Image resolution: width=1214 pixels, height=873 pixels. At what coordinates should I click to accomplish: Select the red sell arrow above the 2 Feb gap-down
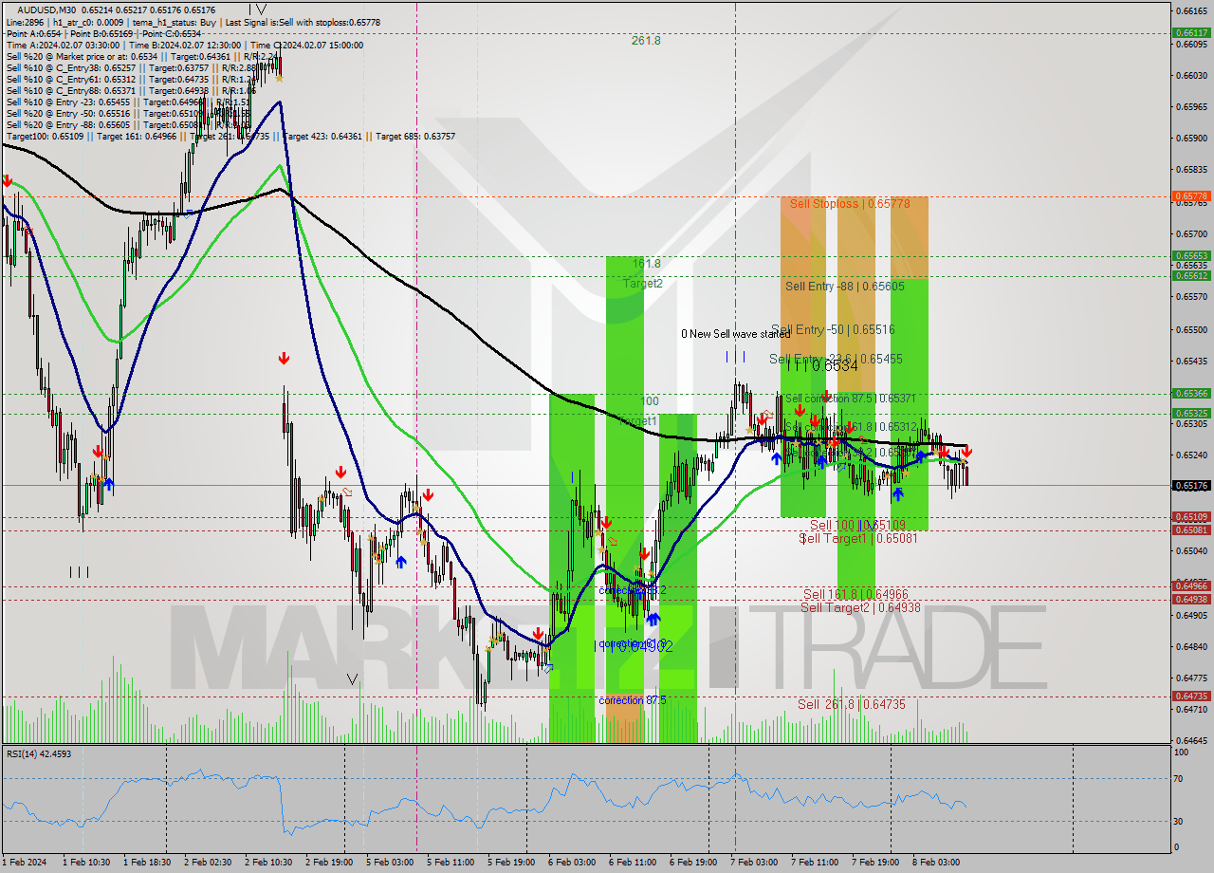coord(284,358)
